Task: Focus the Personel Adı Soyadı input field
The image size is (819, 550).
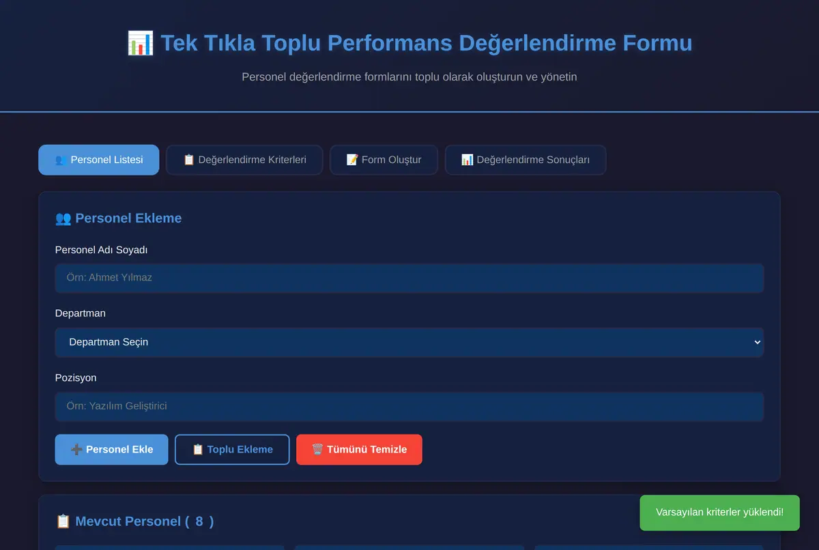Action: point(409,278)
